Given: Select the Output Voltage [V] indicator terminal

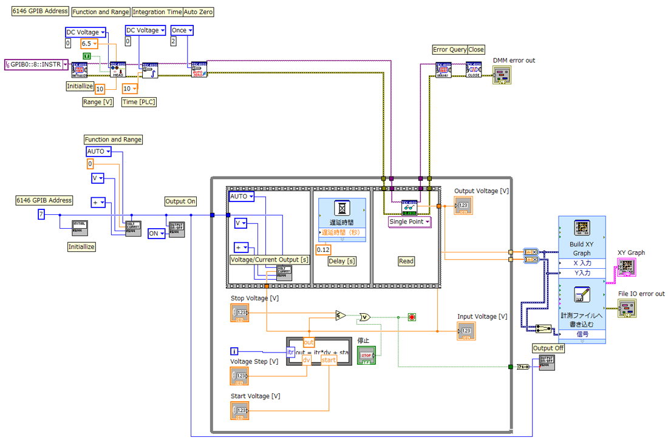Looking at the screenshot, I should (463, 206).
